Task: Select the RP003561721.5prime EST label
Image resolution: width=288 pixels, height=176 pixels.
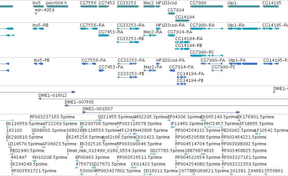Action: click(x=34, y=171)
